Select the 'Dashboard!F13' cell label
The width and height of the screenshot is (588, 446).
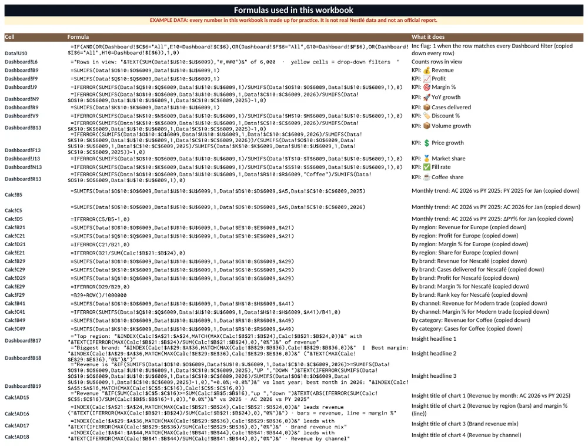[22, 150]
